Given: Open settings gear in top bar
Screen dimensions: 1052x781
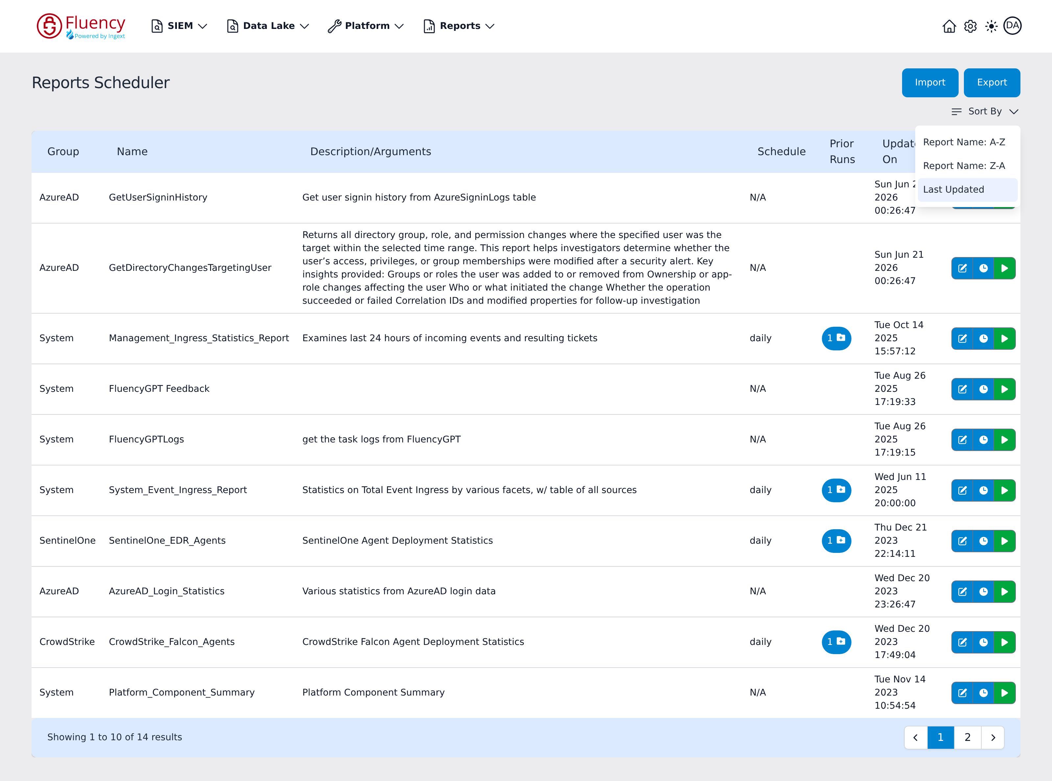Looking at the screenshot, I should (970, 26).
